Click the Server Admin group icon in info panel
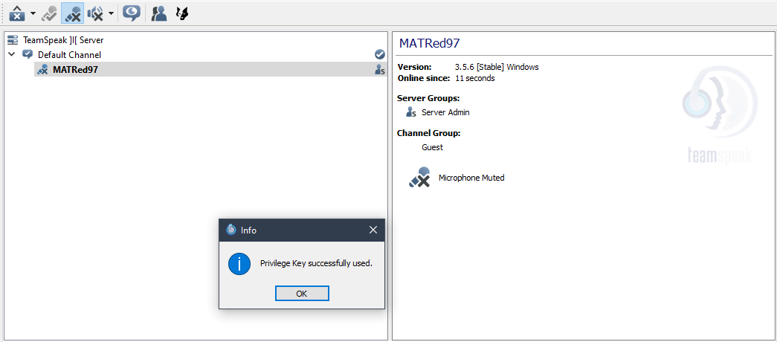Screen dimensions: 777x342 coord(410,112)
